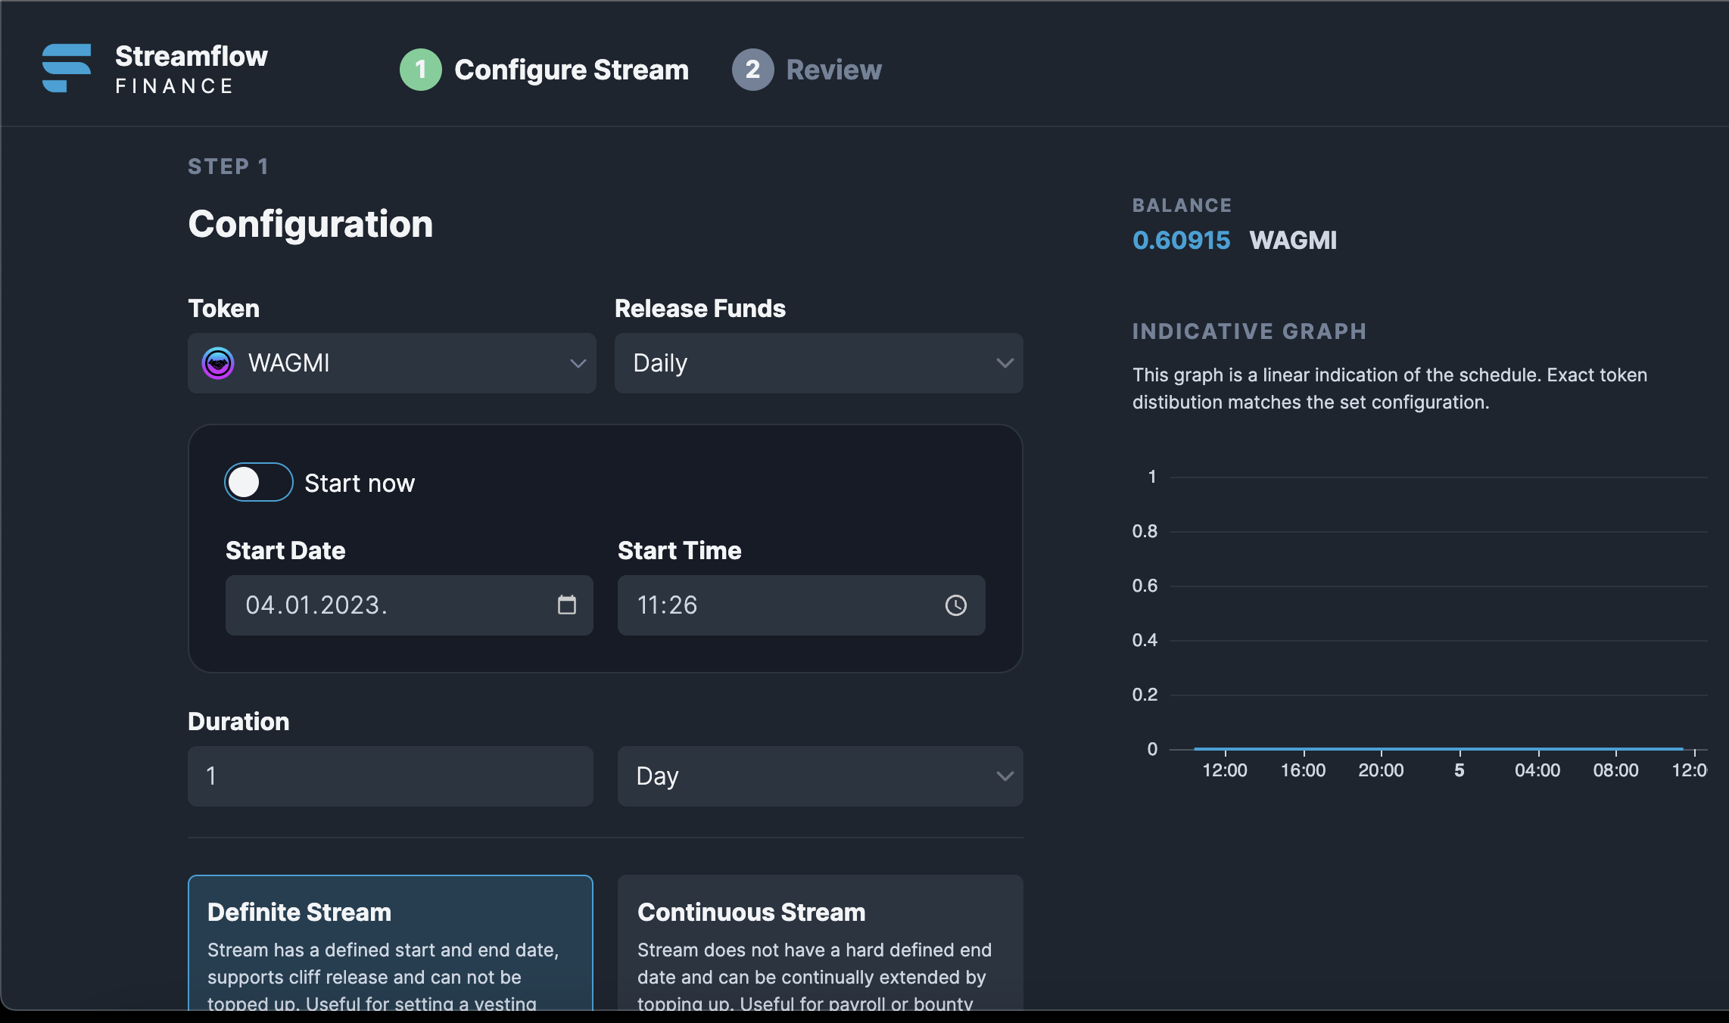This screenshot has height=1023, width=1729.
Task: Click the balance value 0.60915
Action: coord(1181,240)
